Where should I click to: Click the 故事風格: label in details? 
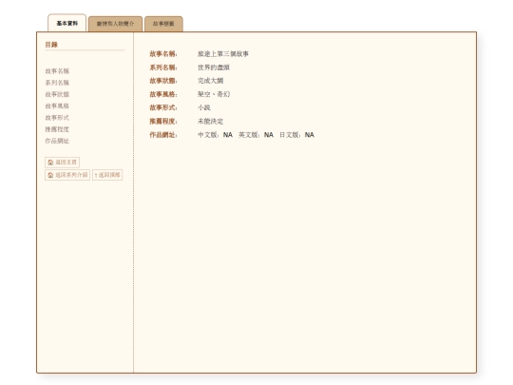click(163, 94)
